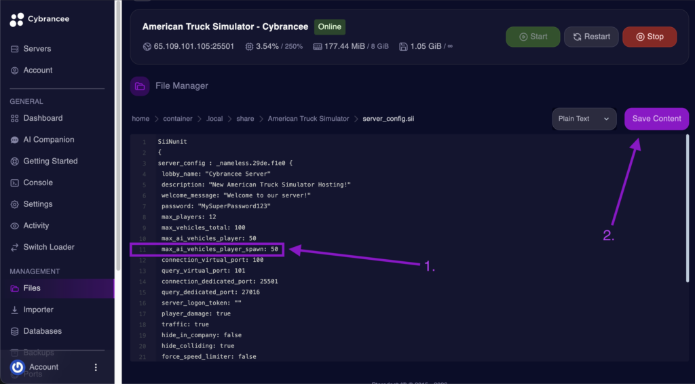This screenshot has width=695, height=384.
Task: Restart the server
Action: 591,37
